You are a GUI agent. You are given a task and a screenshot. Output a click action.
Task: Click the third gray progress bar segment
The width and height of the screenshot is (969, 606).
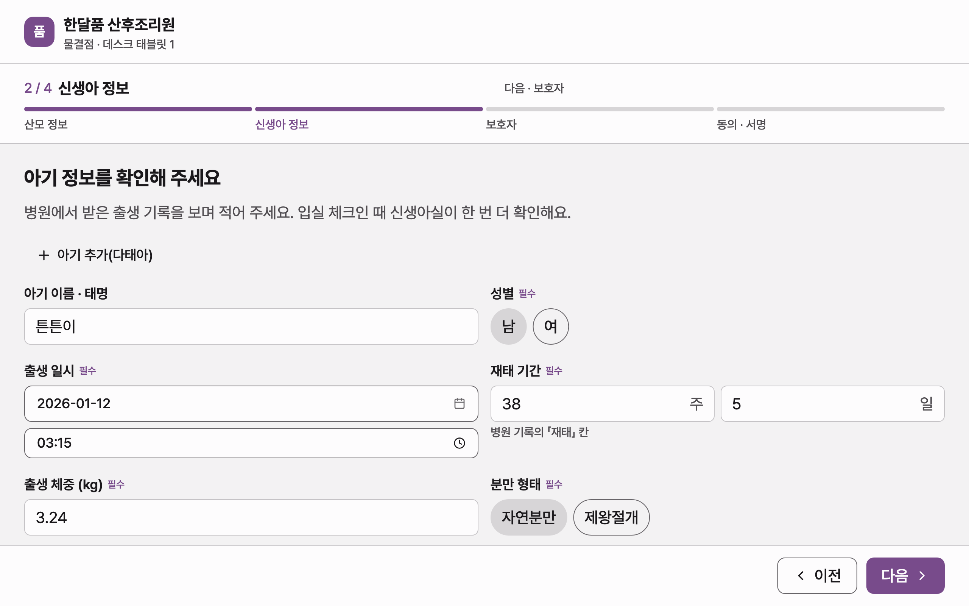coord(600,109)
